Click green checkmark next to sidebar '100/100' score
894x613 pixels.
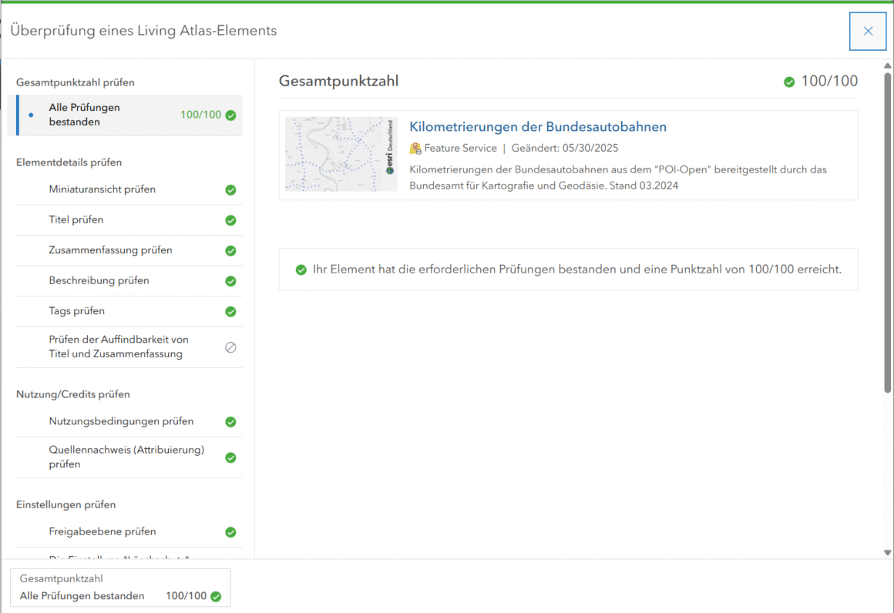(x=230, y=115)
